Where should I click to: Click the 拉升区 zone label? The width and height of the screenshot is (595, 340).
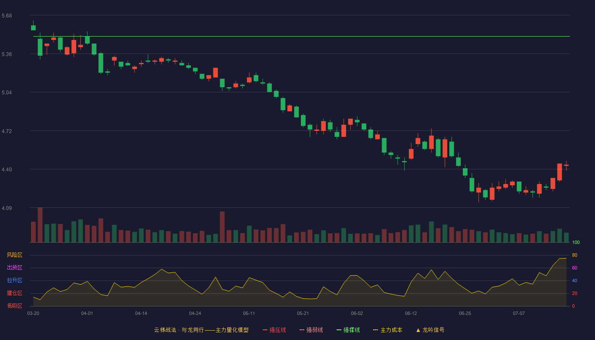[14, 280]
